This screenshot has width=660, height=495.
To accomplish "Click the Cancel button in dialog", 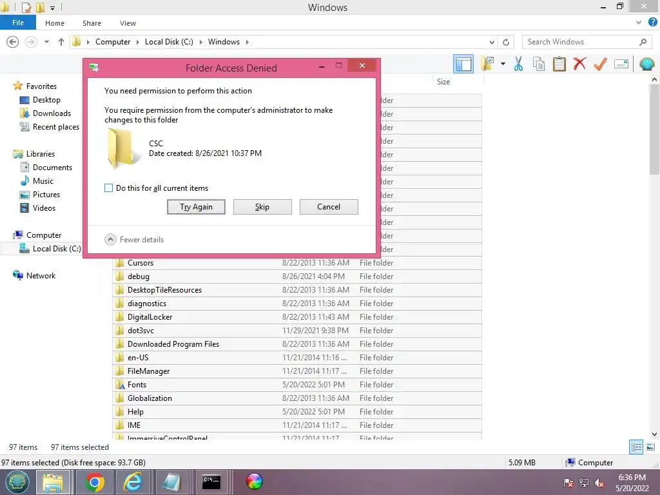I will tap(329, 207).
